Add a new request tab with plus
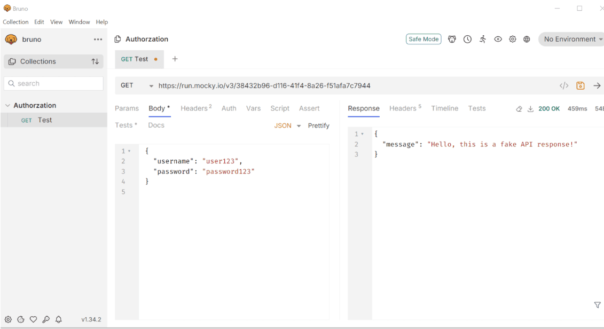Screen dimensions: 604x329 point(175,59)
